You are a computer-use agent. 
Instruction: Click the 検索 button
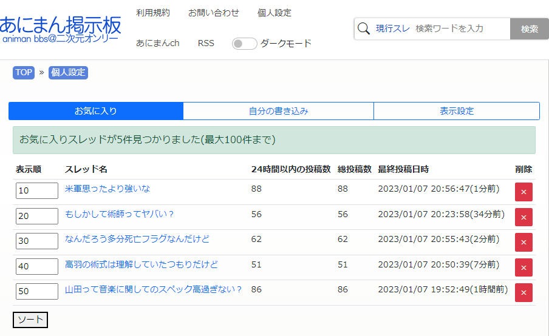(530, 29)
